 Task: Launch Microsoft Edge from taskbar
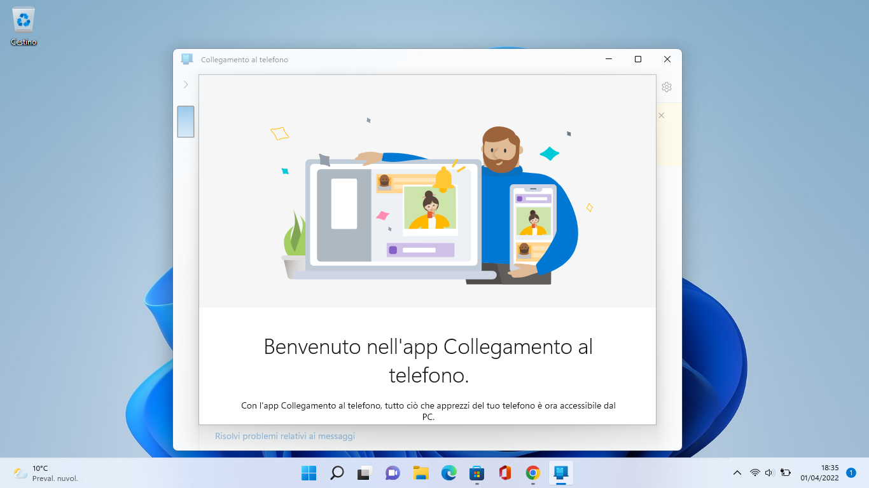(449, 473)
